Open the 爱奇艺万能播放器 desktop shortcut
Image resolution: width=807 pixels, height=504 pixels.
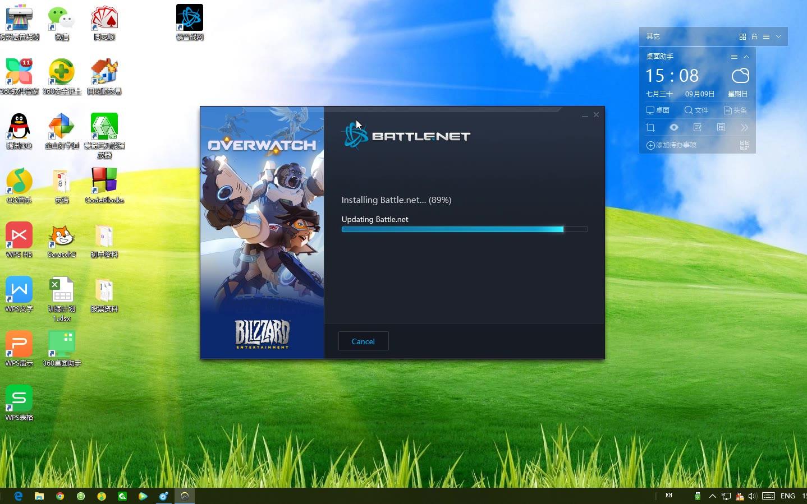pyautogui.click(x=104, y=136)
